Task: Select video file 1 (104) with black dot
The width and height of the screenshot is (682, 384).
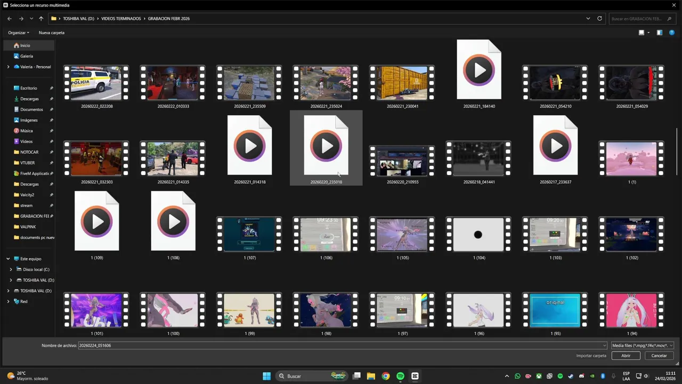Action: tap(478, 235)
